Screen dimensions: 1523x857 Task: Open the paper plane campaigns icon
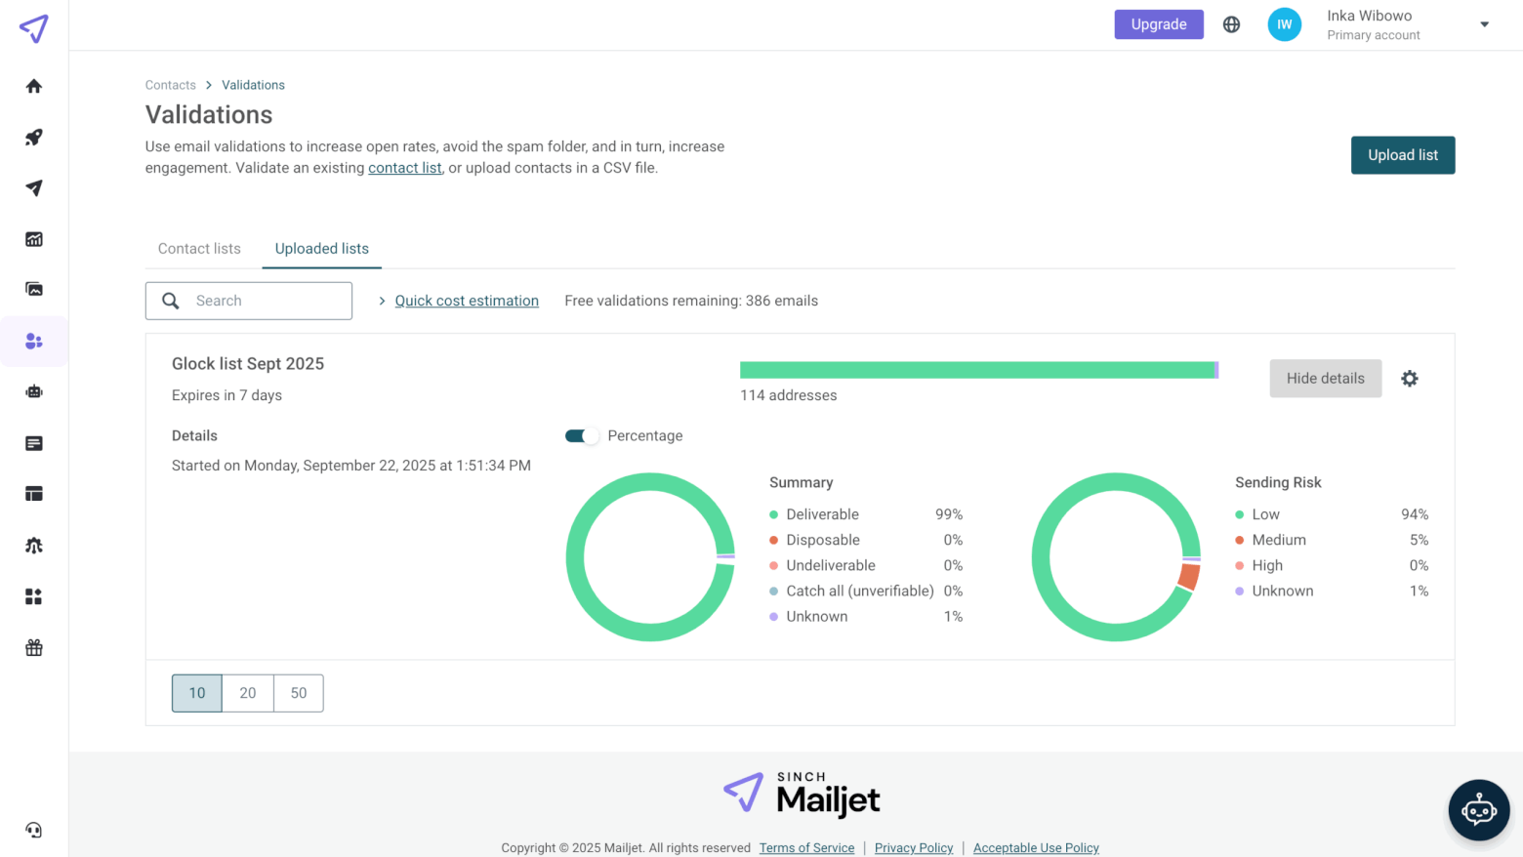34,188
